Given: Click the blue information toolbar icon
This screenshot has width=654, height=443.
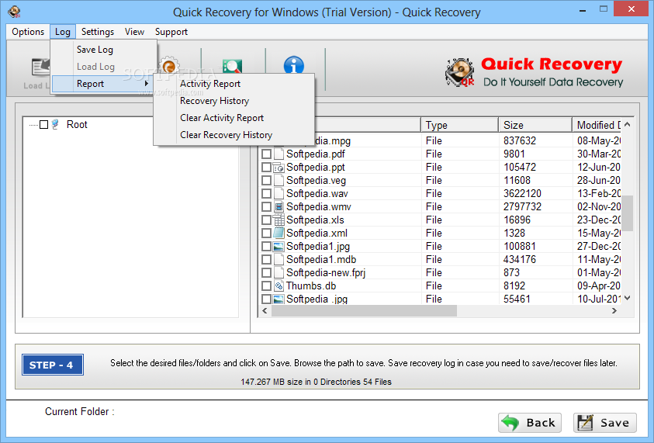Looking at the screenshot, I should pyautogui.click(x=293, y=65).
